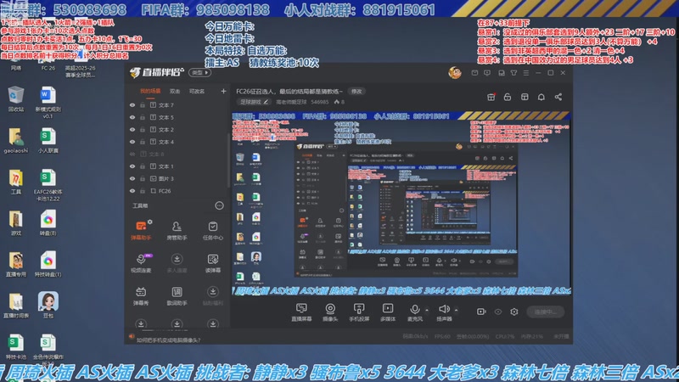
Task: Hide the FC26 layer
Action: coord(132,191)
